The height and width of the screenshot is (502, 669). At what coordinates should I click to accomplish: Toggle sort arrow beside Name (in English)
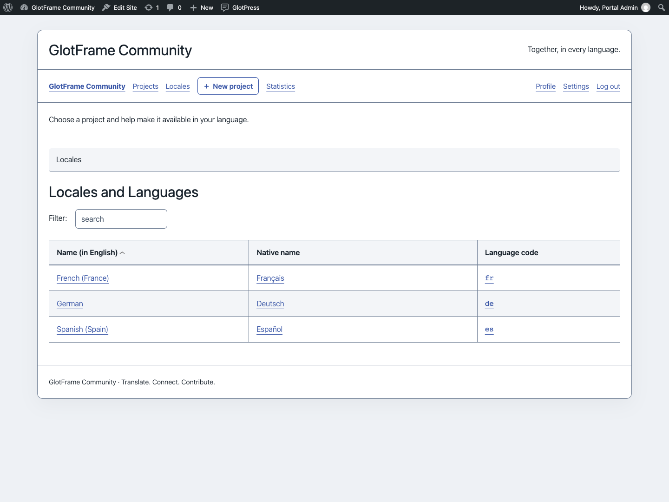(122, 253)
